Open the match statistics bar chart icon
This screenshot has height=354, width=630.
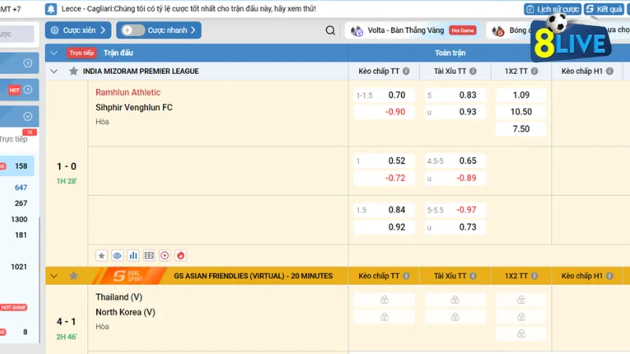(133, 256)
